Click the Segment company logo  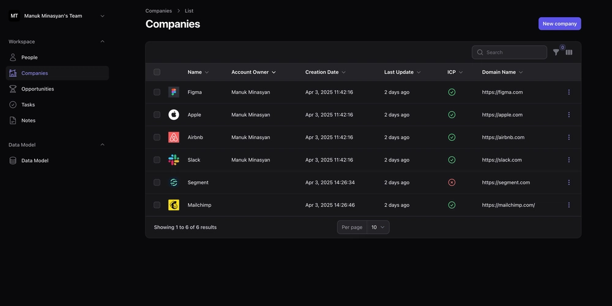(174, 182)
